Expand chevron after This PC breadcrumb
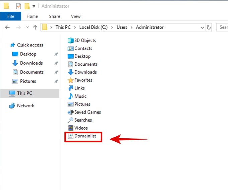This screenshot has height=190, width=228. click(75, 27)
